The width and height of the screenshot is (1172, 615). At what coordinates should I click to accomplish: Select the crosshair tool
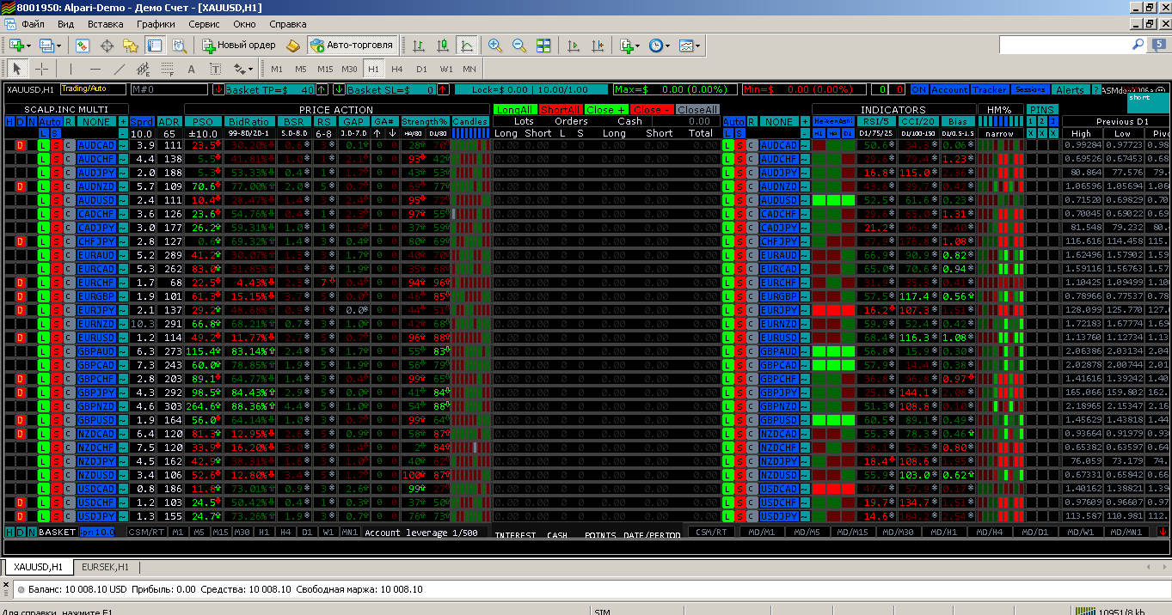[41, 69]
